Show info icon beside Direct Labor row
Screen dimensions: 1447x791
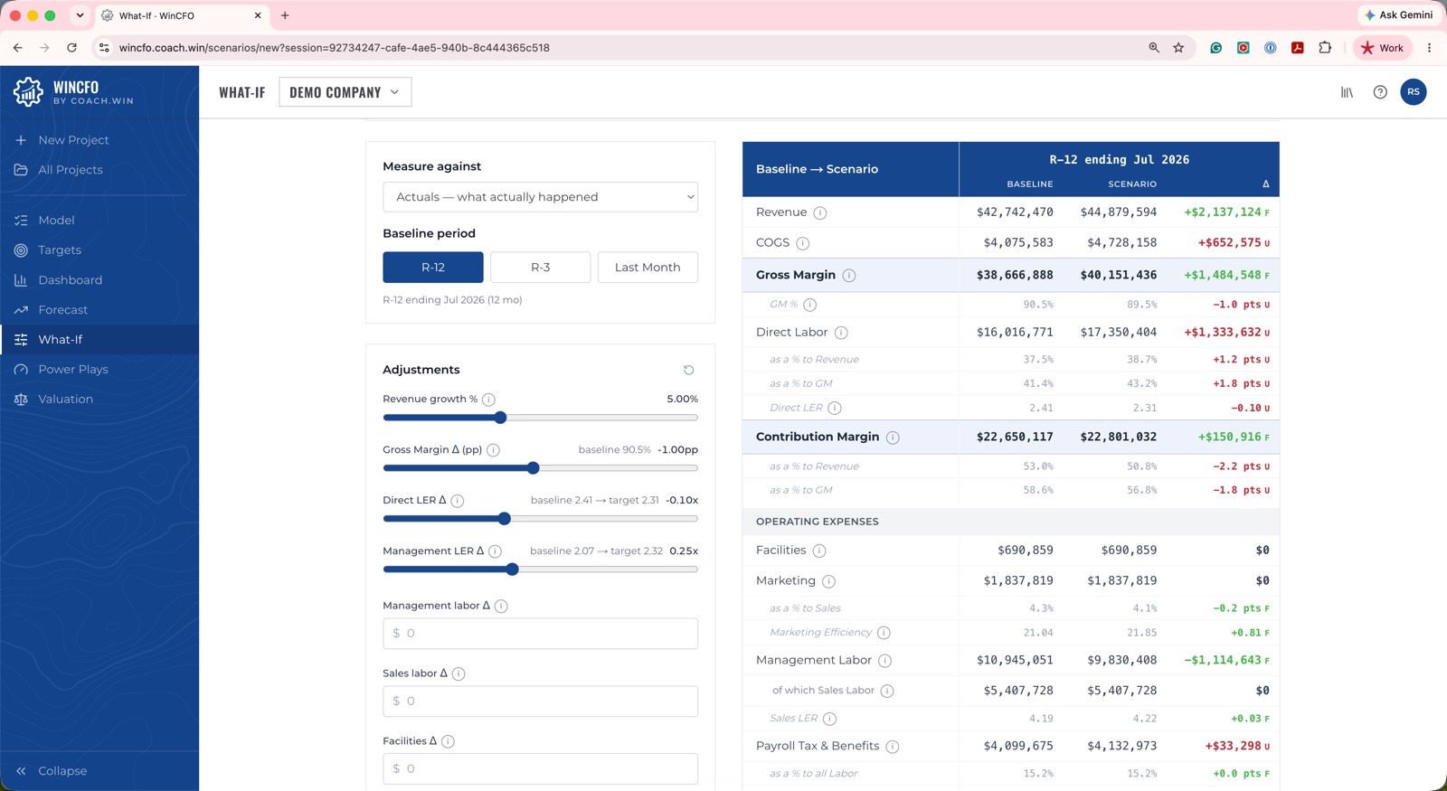tap(841, 333)
